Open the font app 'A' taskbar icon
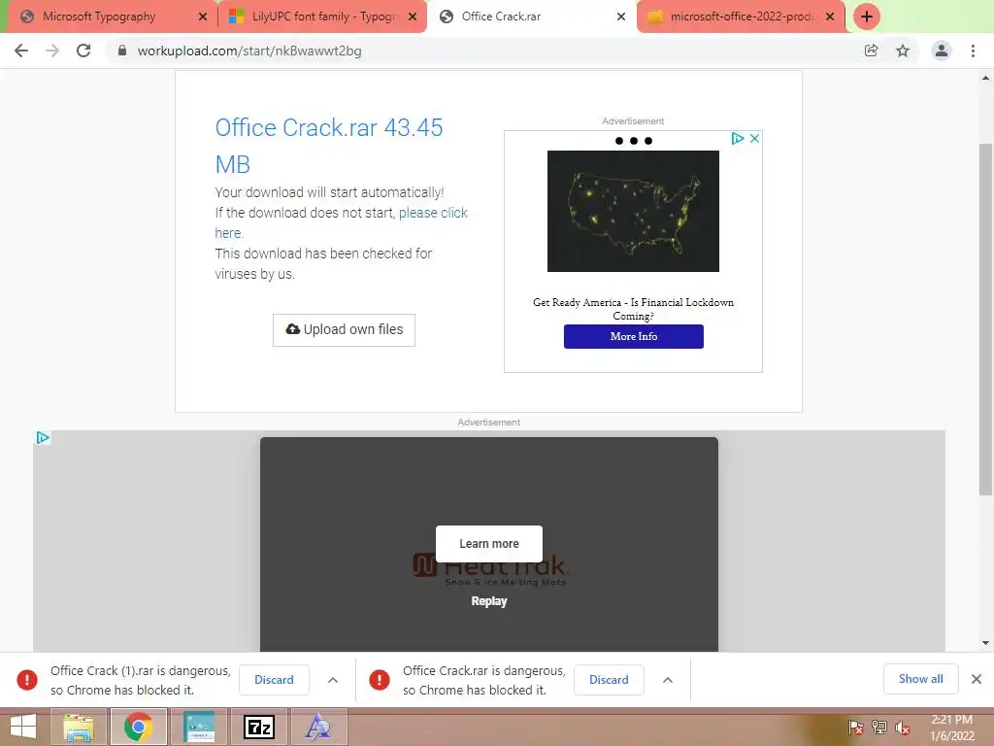This screenshot has width=994, height=746. 318,727
